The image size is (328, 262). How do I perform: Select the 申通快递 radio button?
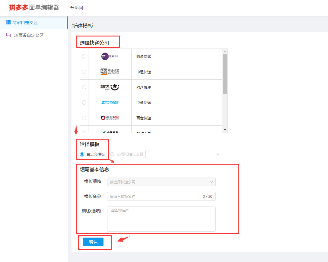[x=84, y=72]
